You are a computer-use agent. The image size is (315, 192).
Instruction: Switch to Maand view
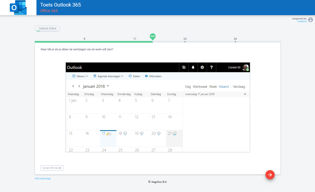pos(224,86)
